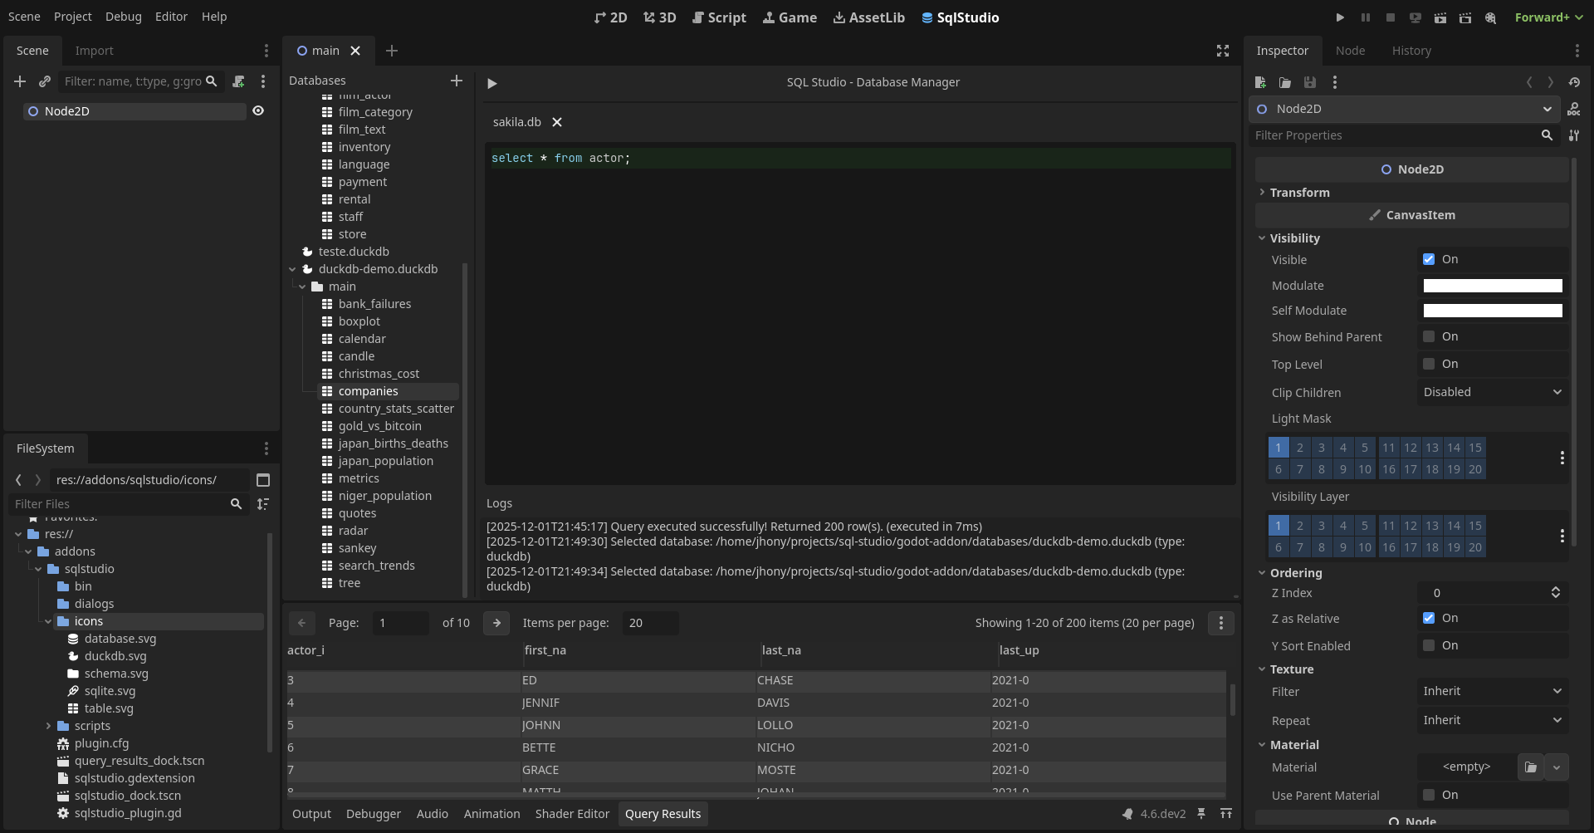Open the Inspector object history icon

(x=1574, y=82)
